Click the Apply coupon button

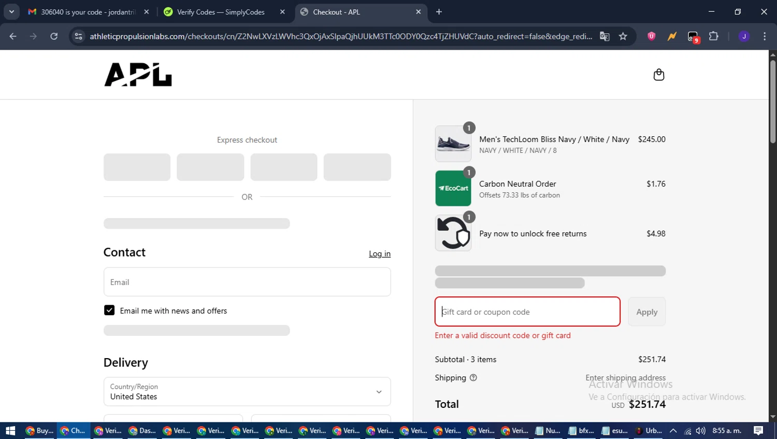click(646, 312)
